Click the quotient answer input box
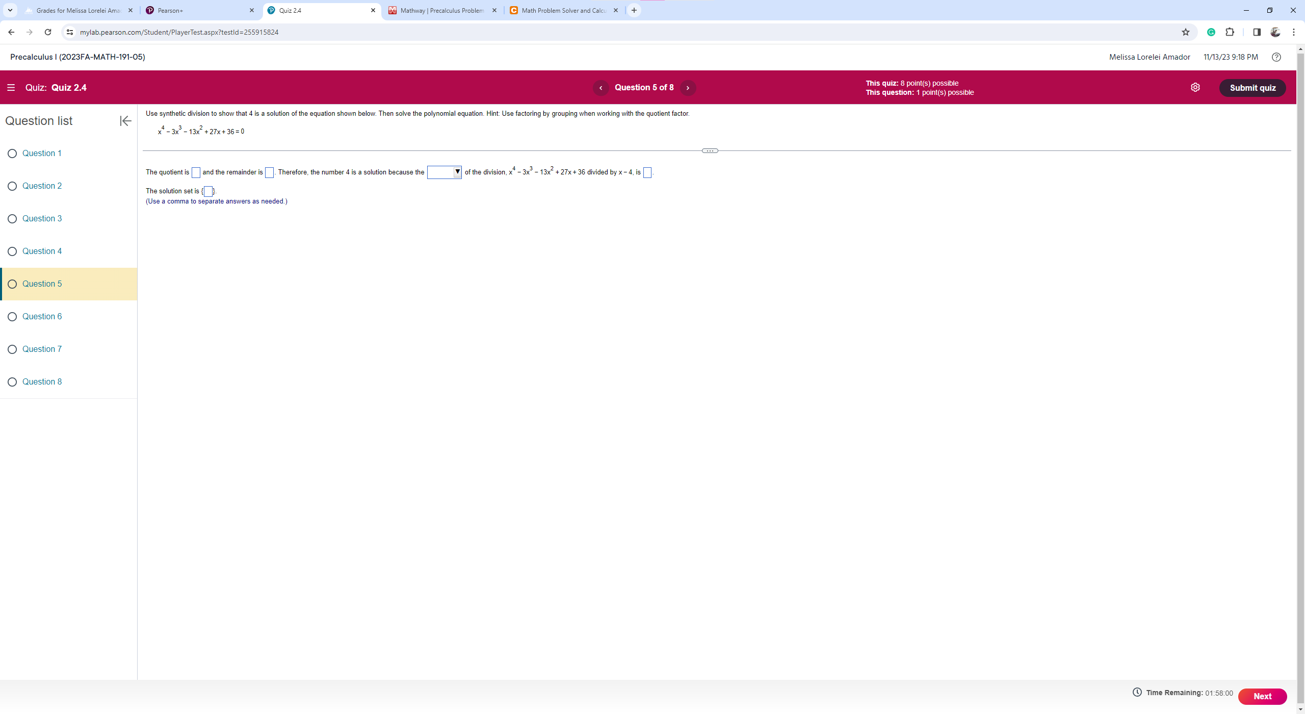 (196, 173)
